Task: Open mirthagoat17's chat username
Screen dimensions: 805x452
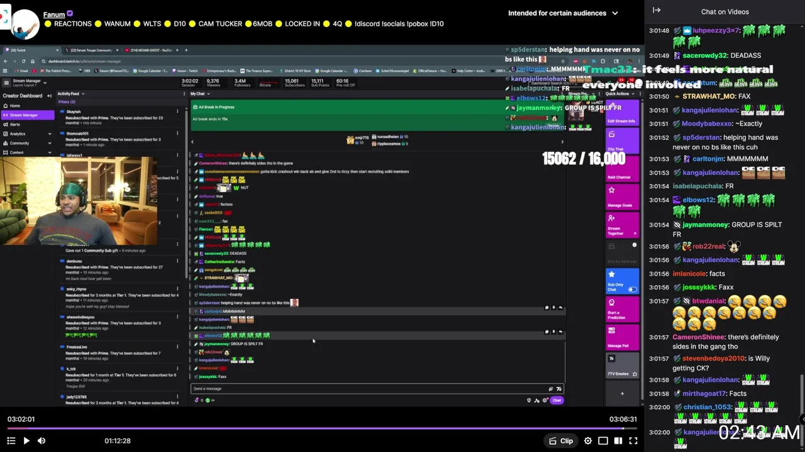Action: [x=704, y=394]
